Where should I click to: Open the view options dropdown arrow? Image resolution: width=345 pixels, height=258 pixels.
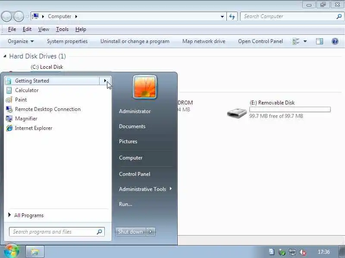(305, 41)
